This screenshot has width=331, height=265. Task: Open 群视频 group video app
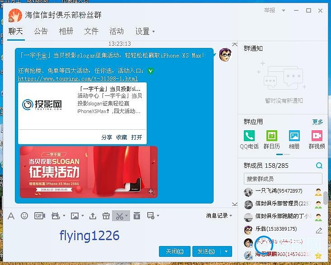click(317, 136)
